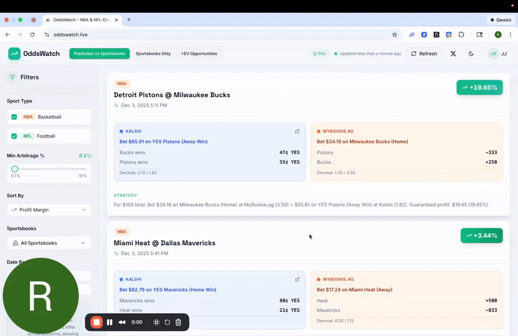Click the -333 Pistons odds
518x336 pixels.
pyautogui.click(x=491, y=152)
